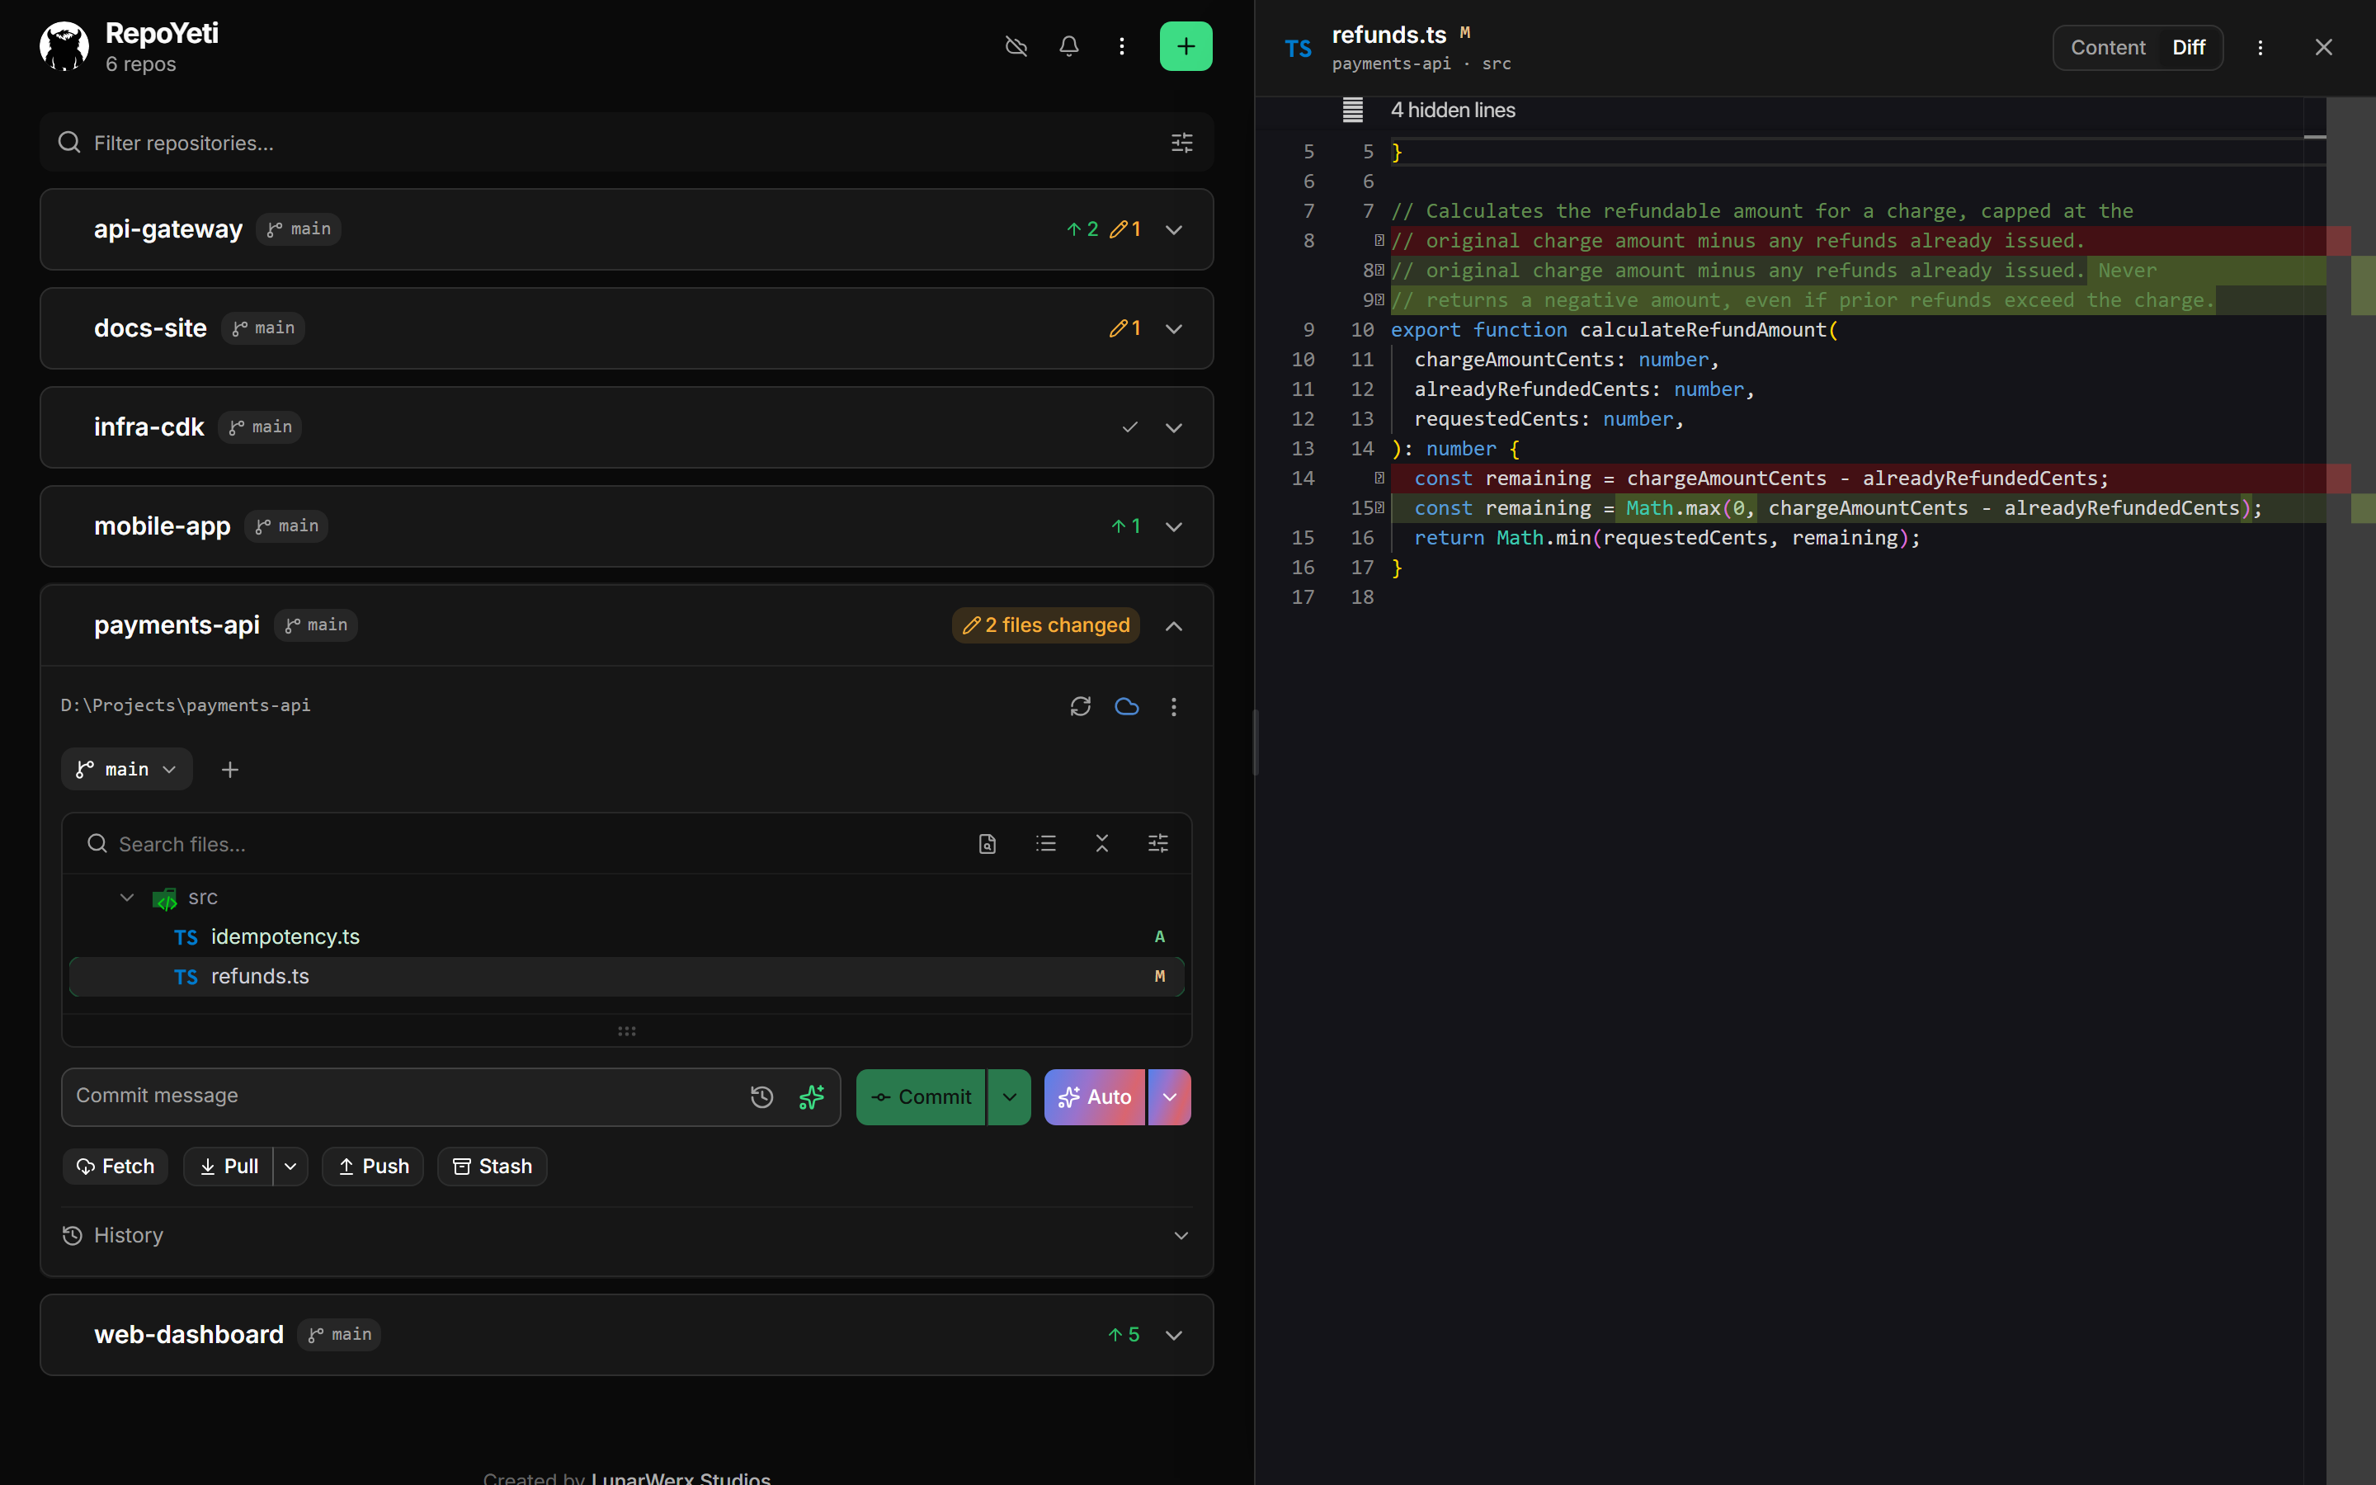Collapse the payments-api repository
The height and width of the screenshot is (1485, 2376).
(1173, 625)
